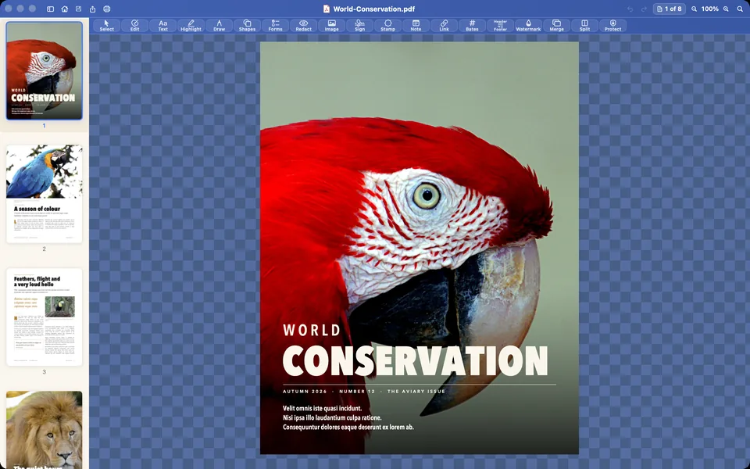Activate the Redact tool
Image resolution: width=750 pixels, height=469 pixels.
304,25
